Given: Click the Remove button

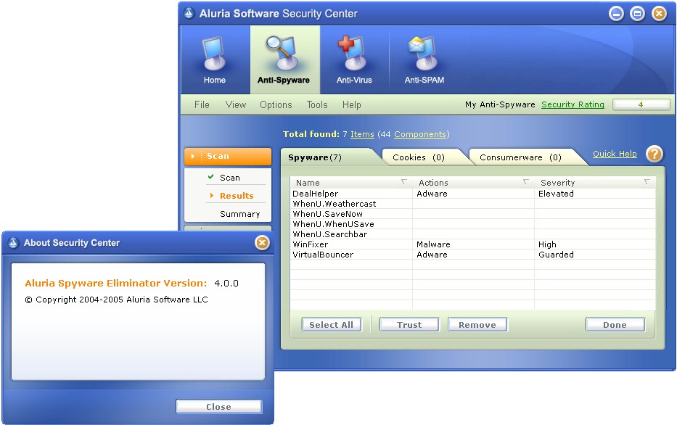Looking at the screenshot, I should click(477, 325).
